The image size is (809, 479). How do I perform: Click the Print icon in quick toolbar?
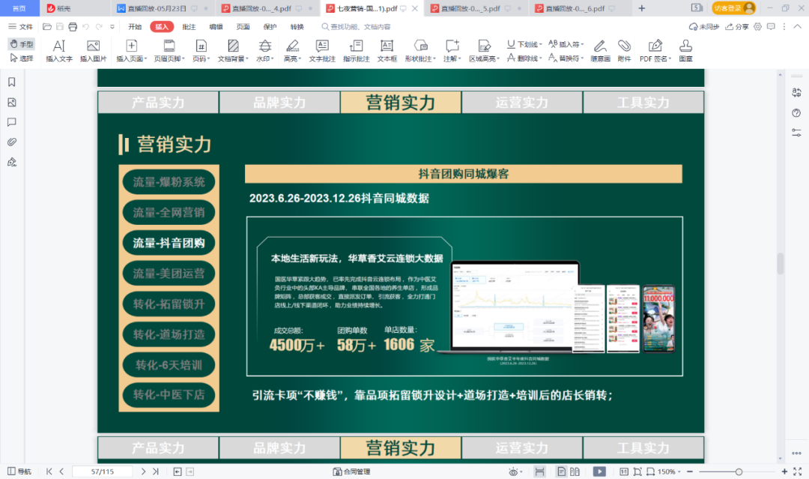[73, 27]
